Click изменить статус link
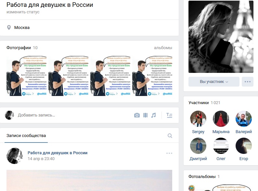The height and width of the screenshot is (191, 258). 23,12
